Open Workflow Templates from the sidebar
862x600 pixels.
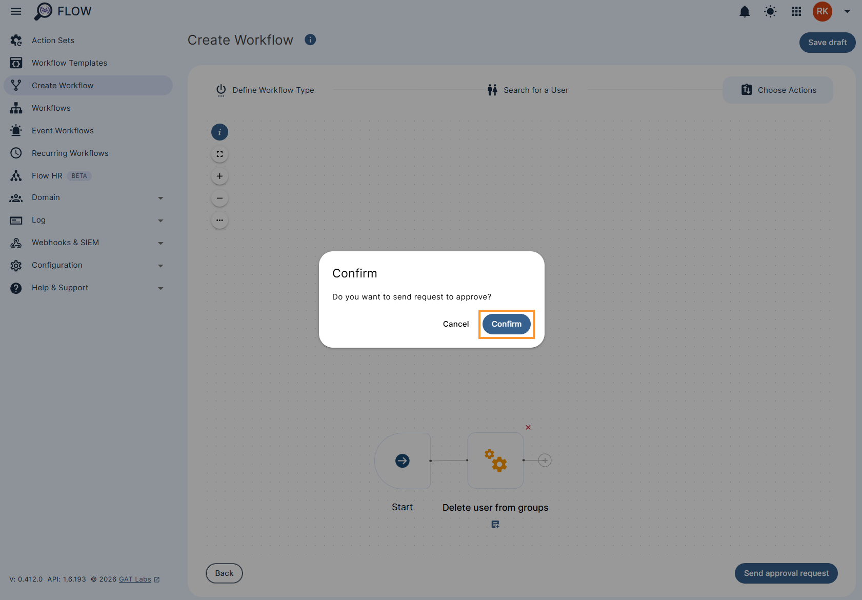[69, 63]
